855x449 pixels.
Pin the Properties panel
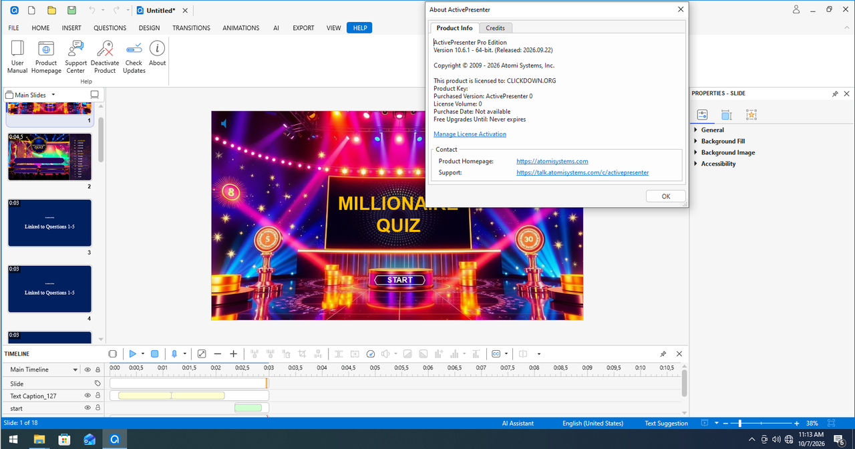click(x=835, y=94)
